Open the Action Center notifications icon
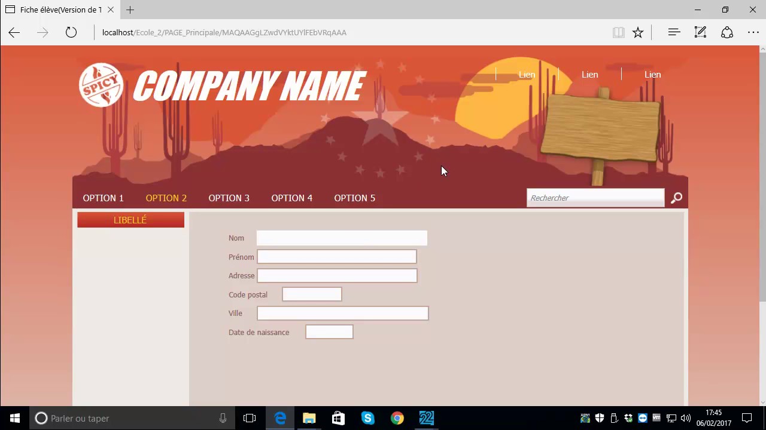 tap(747, 418)
